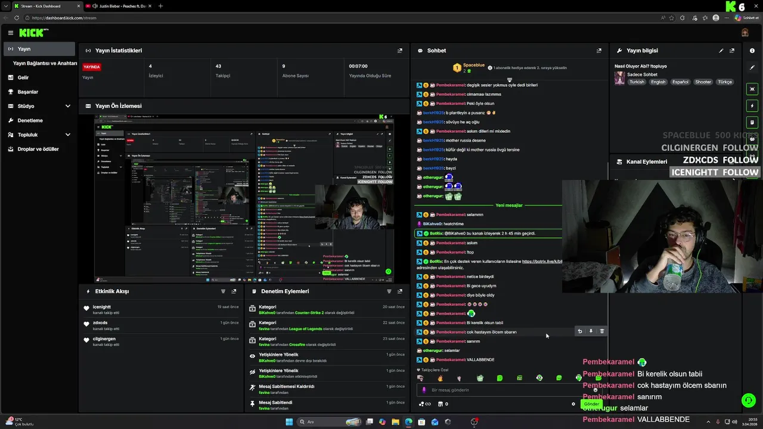Open Droplar ve ödüller in sidebar

(39, 149)
